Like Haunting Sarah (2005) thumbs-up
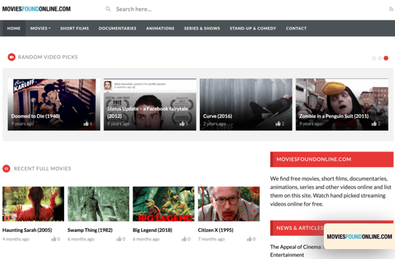395x259 pixels. (53, 239)
